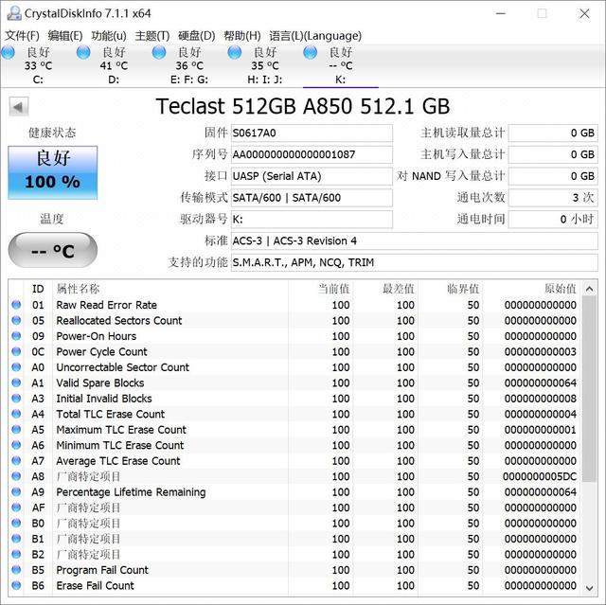Viewport: 606px width, 605px height.
Task: Click the 主机读取量总计 value 0 GB
Action: click(x=553, y=133)
